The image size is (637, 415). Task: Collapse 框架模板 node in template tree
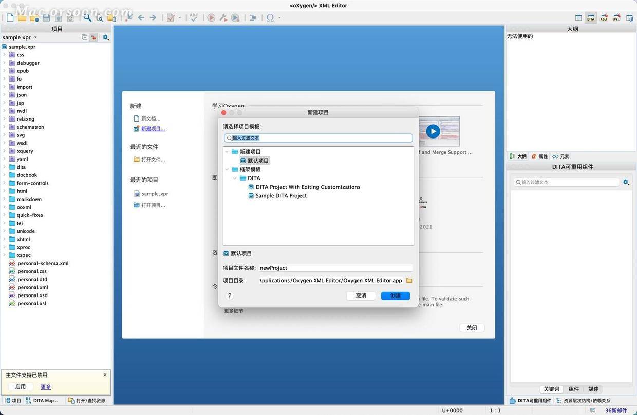tap(228, 169)
